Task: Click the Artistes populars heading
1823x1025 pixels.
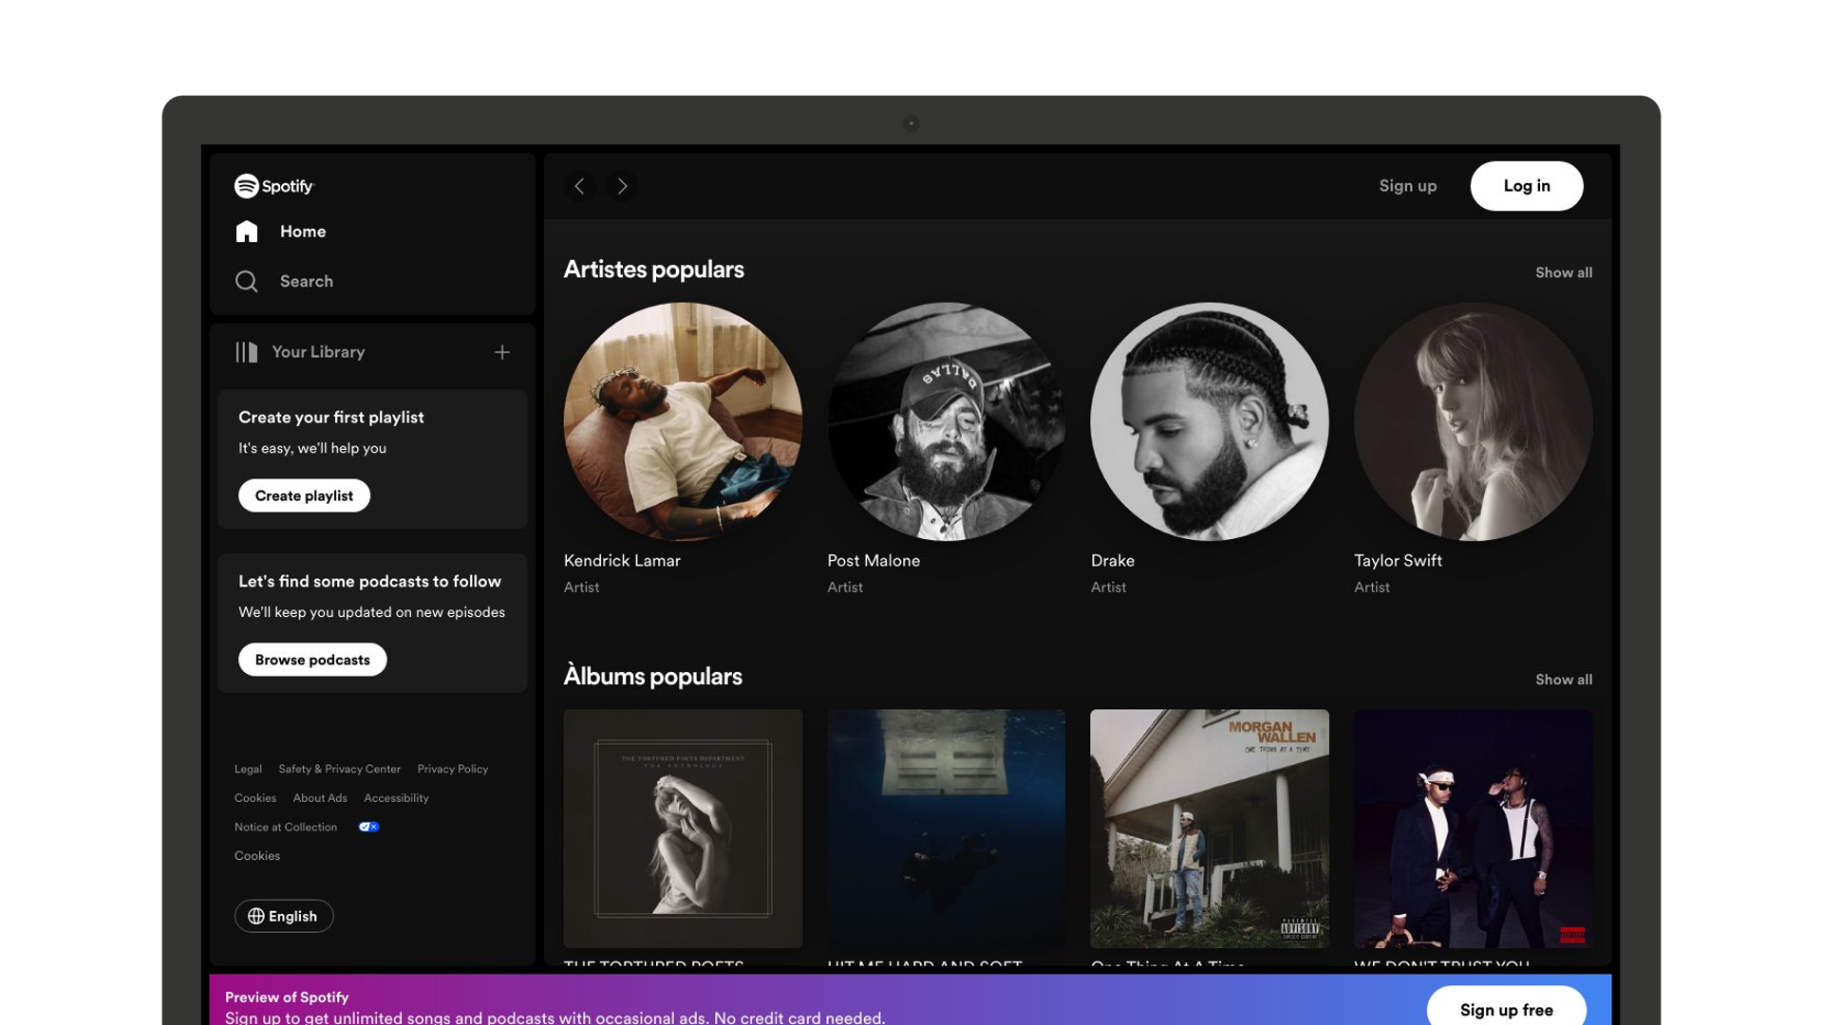Action: tap(653, 270)
